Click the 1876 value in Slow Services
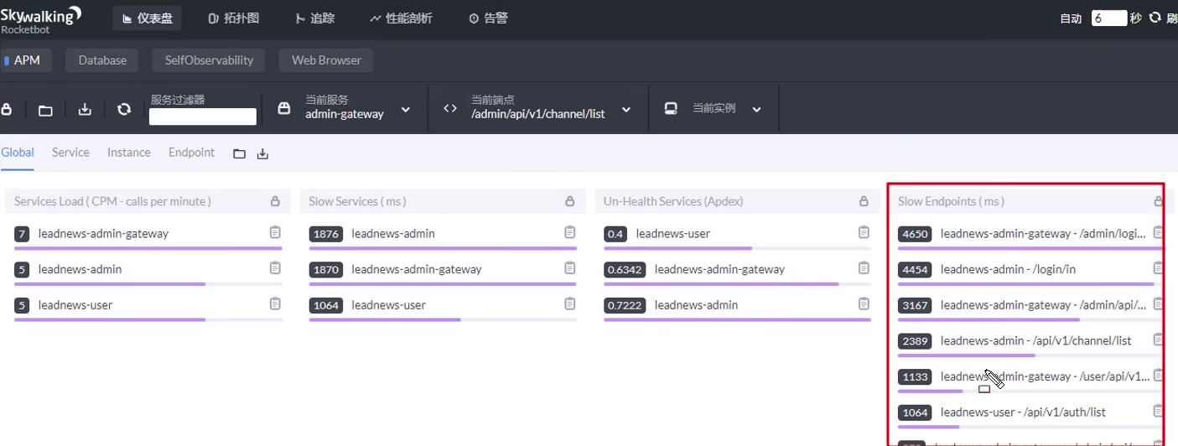Screen dimensions: 1178x446 (x=326, y=234)
